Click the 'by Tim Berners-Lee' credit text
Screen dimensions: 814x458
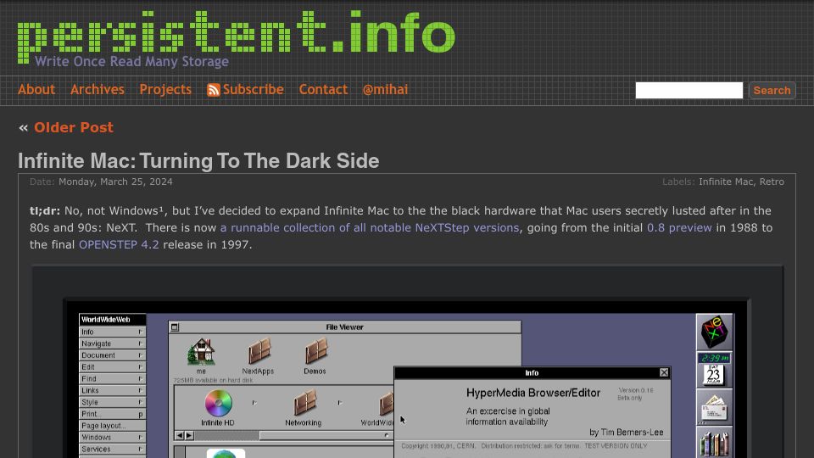pos(626,432)
